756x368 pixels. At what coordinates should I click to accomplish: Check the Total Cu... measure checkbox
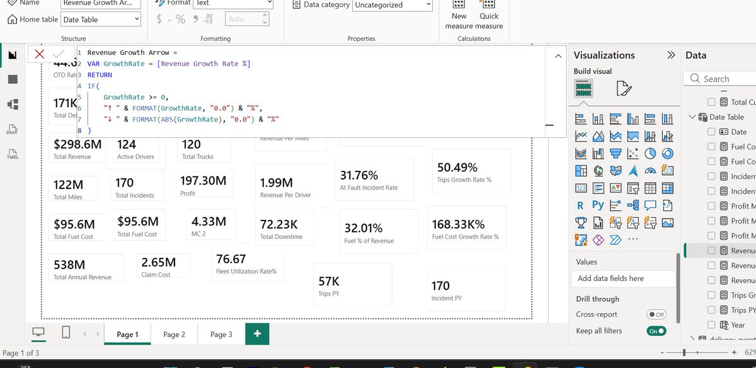point(711,102)
